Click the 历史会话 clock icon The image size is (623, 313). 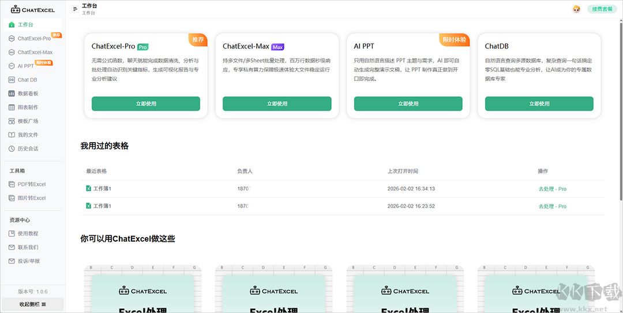(x=12, y=148)
